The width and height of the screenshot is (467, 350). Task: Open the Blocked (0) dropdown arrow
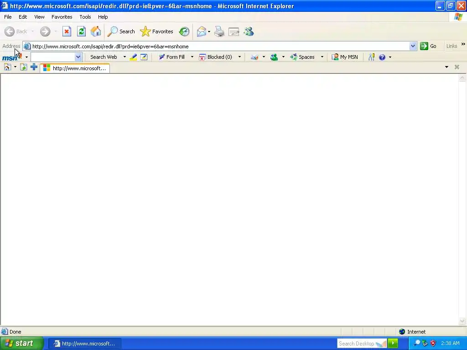point(239,57)
